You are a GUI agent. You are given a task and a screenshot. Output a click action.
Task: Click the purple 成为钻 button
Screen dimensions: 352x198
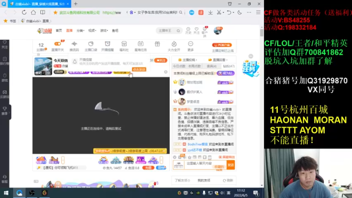(x=225, y=73)
